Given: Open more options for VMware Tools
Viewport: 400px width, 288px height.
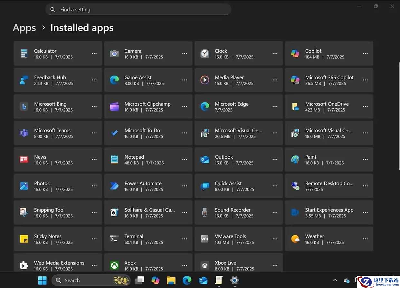Looking at the screenshot, I should pos(275,239).
